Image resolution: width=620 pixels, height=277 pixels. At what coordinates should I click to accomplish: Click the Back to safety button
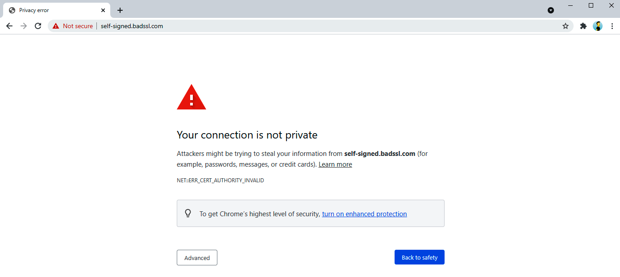point(419,257)
